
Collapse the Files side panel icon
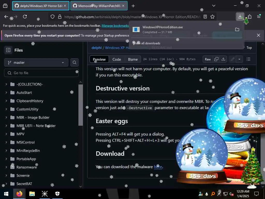point(8,50)
